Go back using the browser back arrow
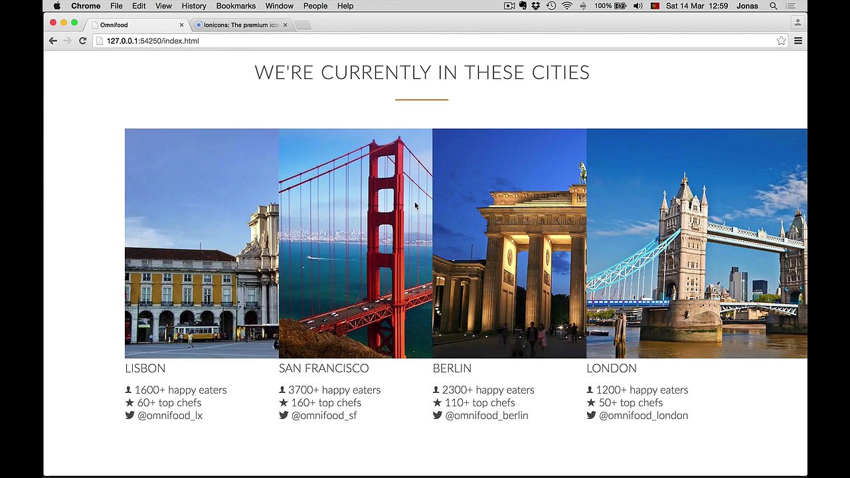The image size is (850, 478). [53, 41]
